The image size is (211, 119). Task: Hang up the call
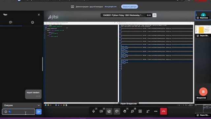pos(164,111)
